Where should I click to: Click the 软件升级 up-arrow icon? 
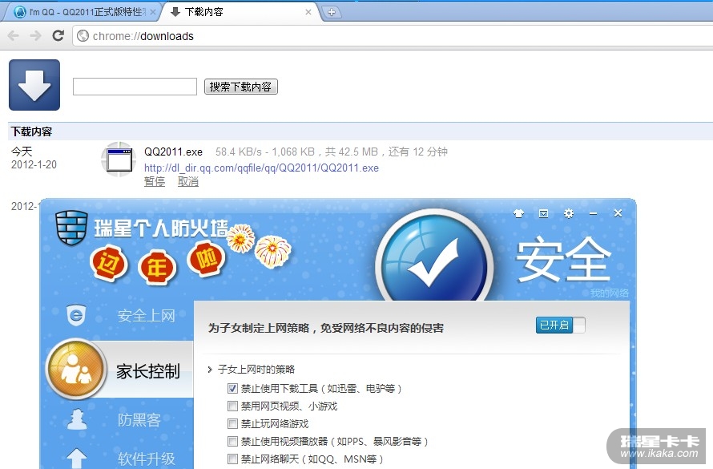point(76,458)
